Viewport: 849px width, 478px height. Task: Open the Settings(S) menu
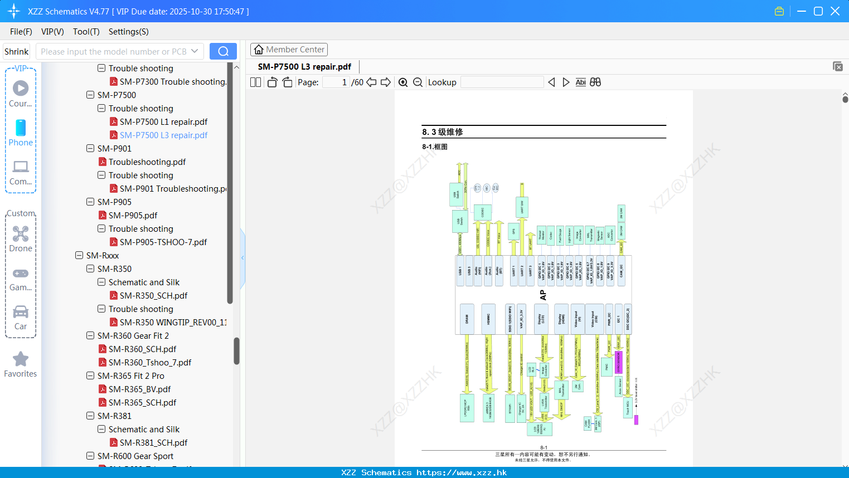(129, 32)
